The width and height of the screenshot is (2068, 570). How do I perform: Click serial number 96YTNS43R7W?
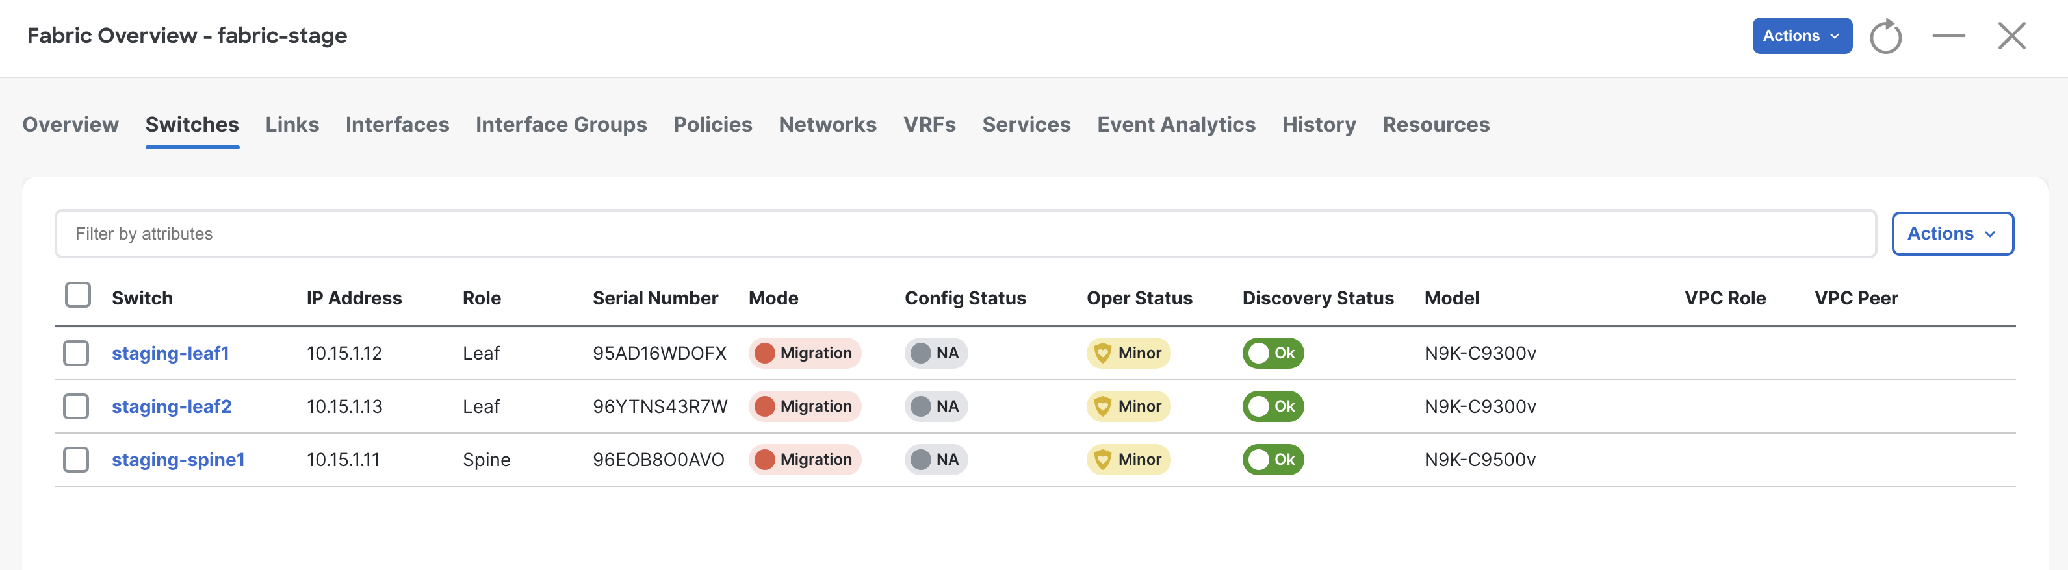point(660,406)
